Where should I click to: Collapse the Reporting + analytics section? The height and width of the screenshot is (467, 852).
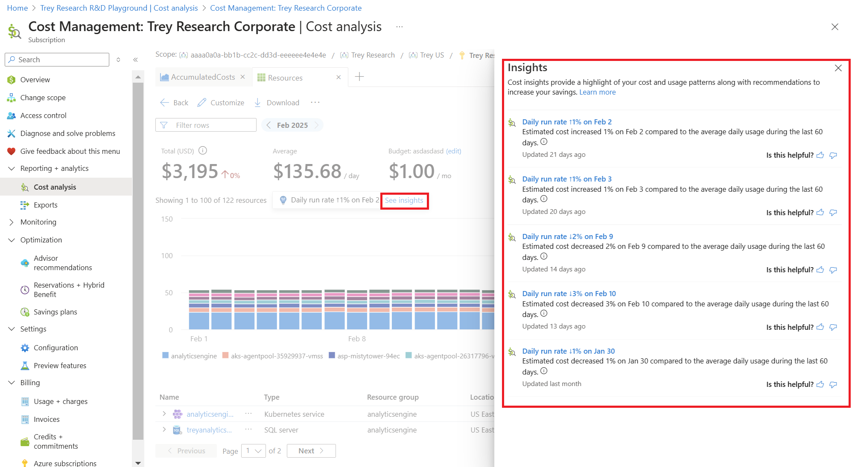[x=12, y=168]
